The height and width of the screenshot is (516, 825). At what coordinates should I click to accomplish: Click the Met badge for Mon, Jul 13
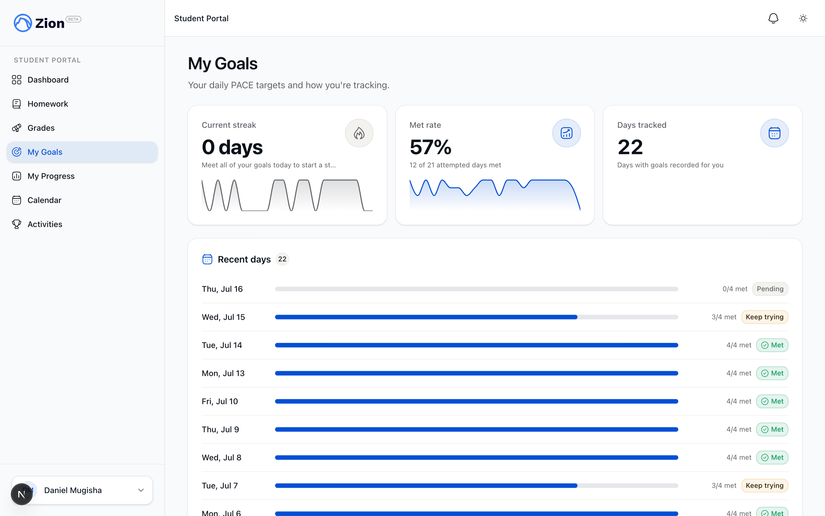[772, 373]
